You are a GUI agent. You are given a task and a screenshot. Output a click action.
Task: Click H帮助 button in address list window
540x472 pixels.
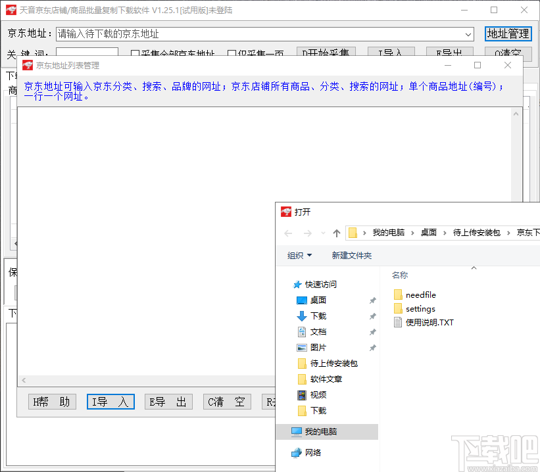point(52,402)
